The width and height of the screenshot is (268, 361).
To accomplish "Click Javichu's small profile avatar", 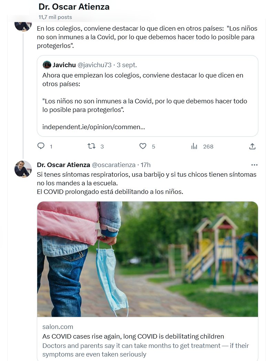I will tap(47, 65).
